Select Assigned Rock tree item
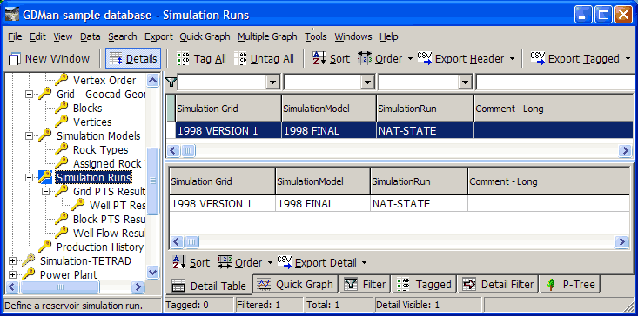Image resolution: width=638 pixels, height=316 pixels. [107, 163]
